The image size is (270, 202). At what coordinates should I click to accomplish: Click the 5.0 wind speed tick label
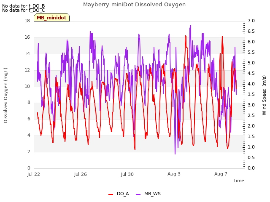coord(251,63)
